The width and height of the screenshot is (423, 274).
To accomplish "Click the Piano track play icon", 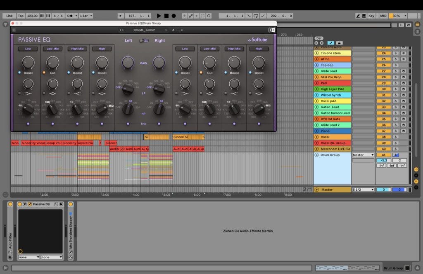I will click(x=317, y=131).
